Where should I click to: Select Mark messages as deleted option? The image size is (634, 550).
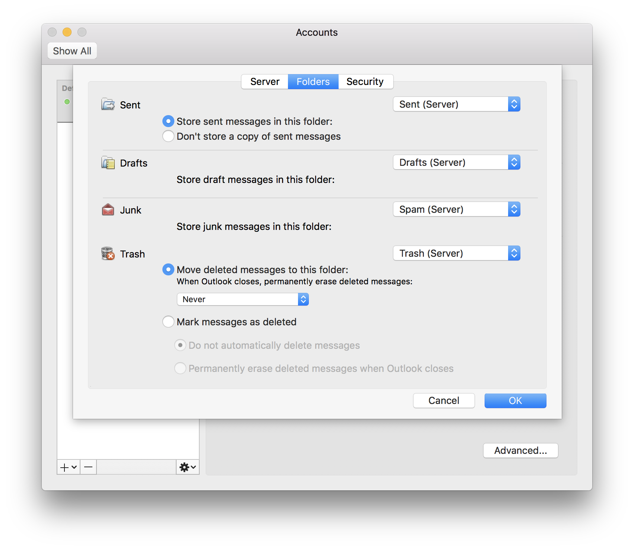point(168,322)
